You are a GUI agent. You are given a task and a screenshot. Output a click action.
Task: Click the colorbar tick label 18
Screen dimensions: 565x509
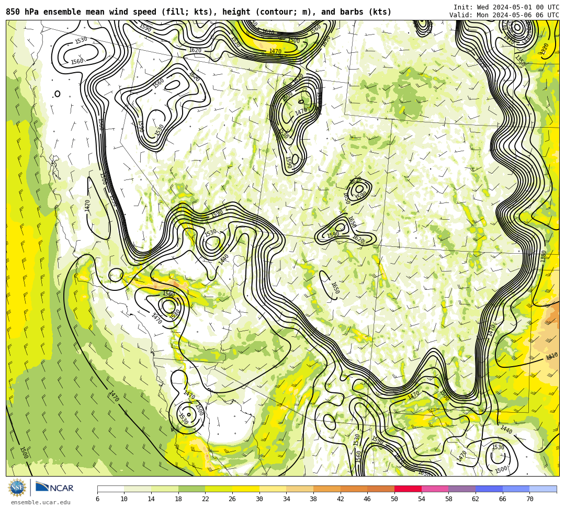click(178, 499)
